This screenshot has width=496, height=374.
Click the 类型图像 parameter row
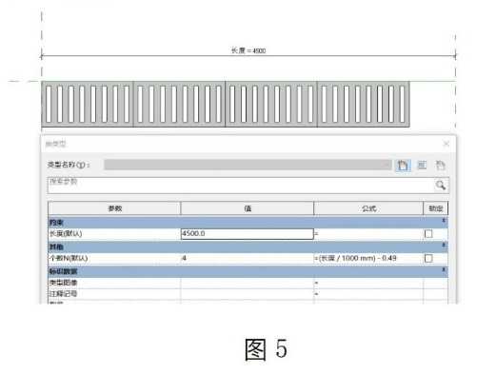(x=248, y=283)
